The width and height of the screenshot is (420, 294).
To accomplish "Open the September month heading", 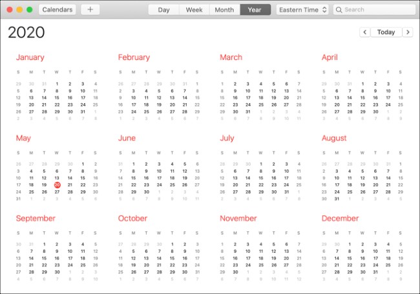I will point(36,219).
